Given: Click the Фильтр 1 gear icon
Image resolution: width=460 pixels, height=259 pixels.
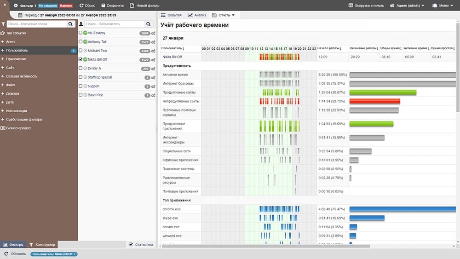Looking at the screenshot, I should (x=16, y=6).
